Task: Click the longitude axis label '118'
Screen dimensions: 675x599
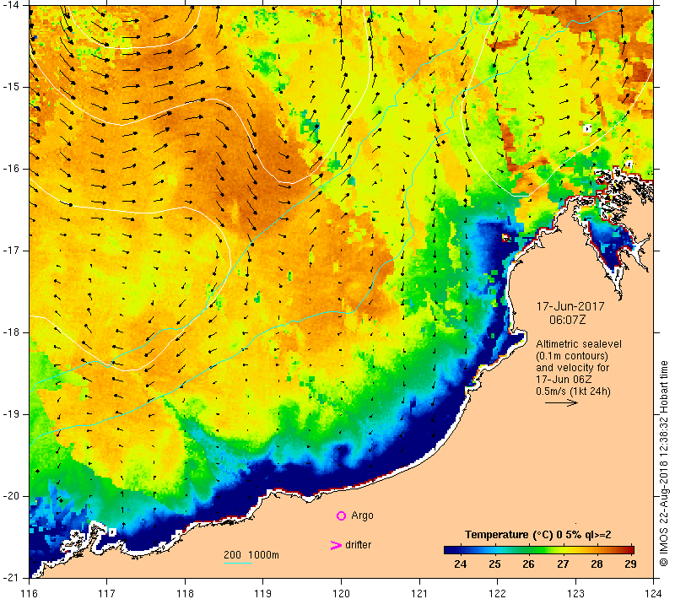Action: pos(185,593)
